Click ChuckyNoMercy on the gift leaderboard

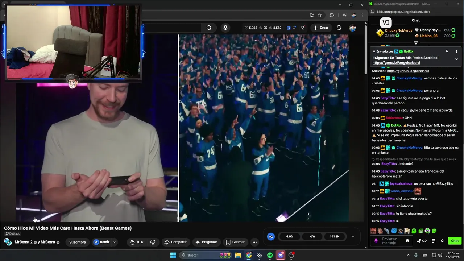pos(398,30)
